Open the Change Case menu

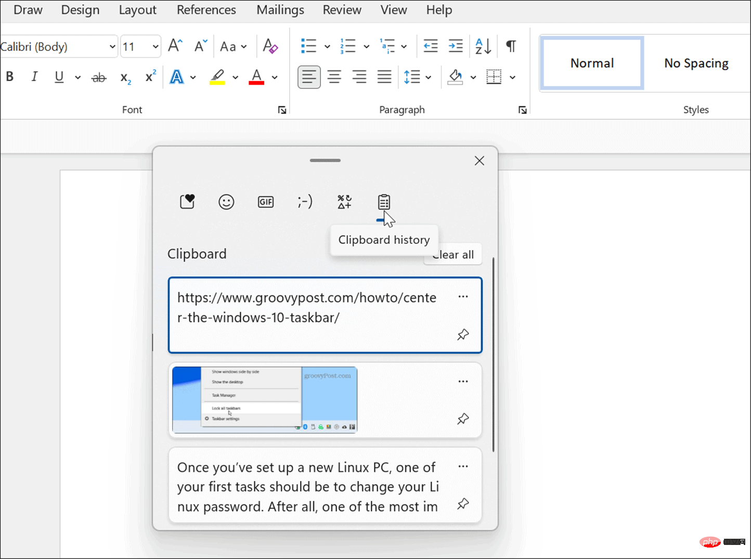[234, 46]
